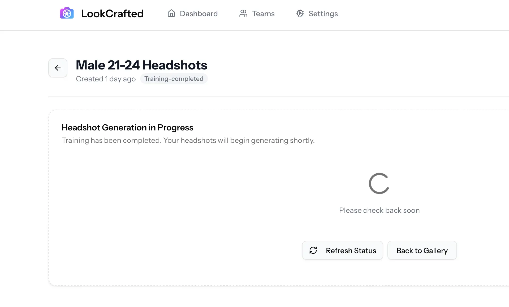Click the Settings gear icon
The width and height of the screenshot is (509, 307).
[300, 13]
